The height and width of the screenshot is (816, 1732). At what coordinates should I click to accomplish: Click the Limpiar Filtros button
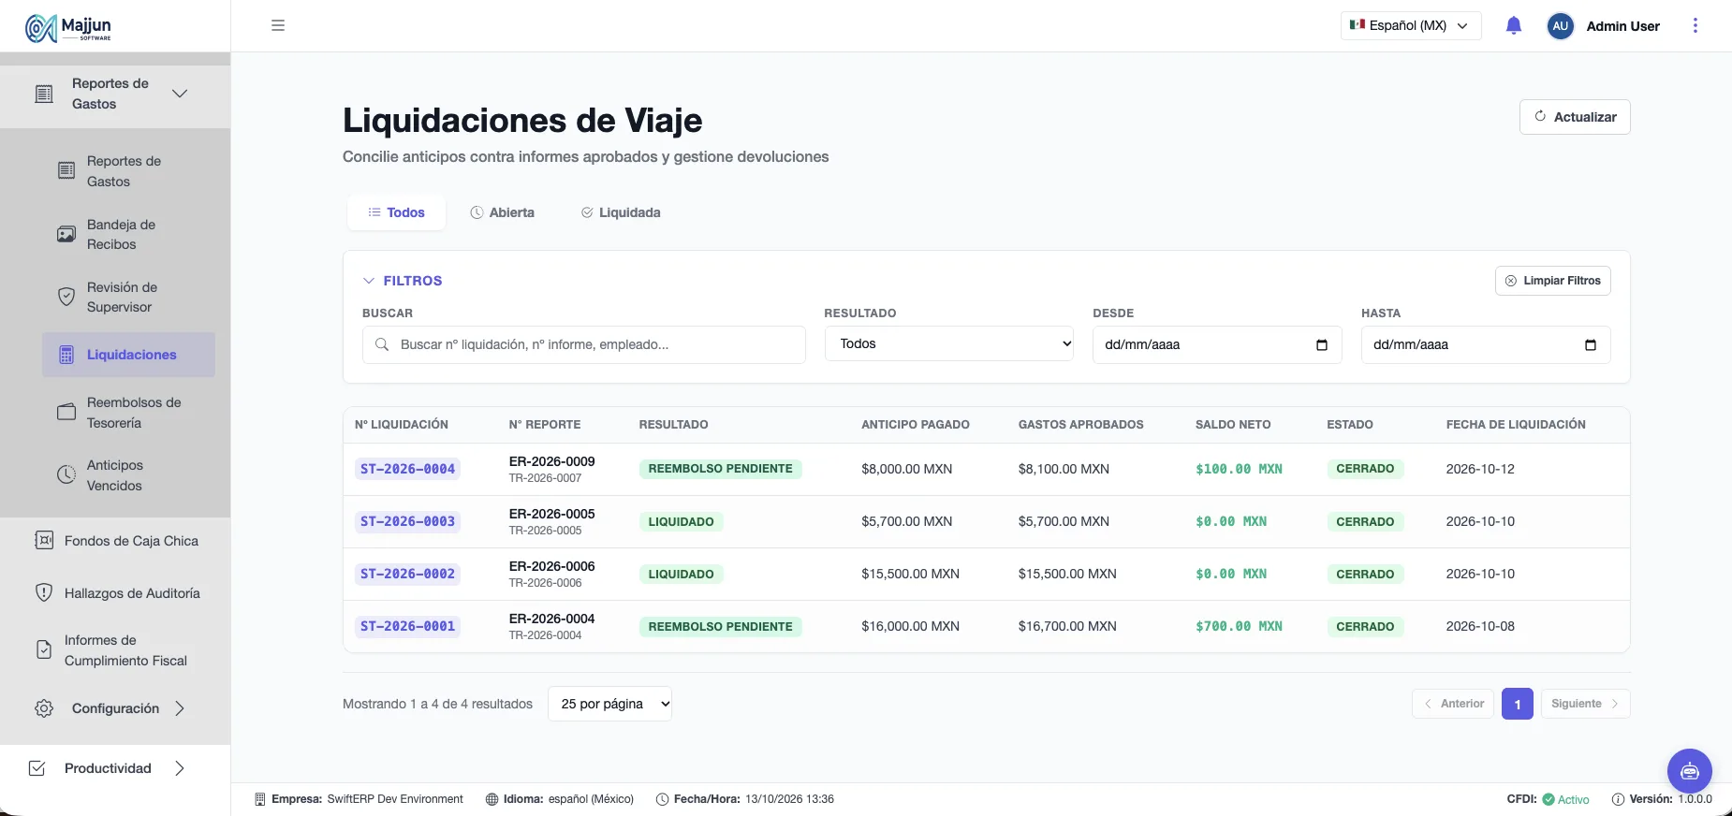(1553, 281)
